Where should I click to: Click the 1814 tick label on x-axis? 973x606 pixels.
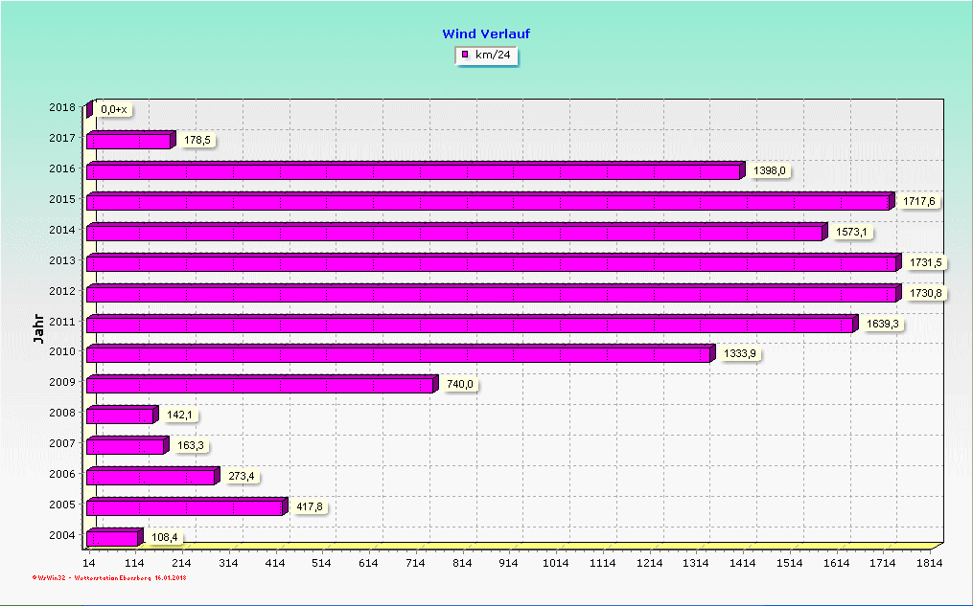(x=929, y=564)
